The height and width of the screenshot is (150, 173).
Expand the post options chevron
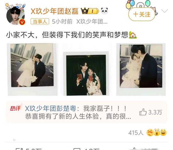[x=165, y=11]
